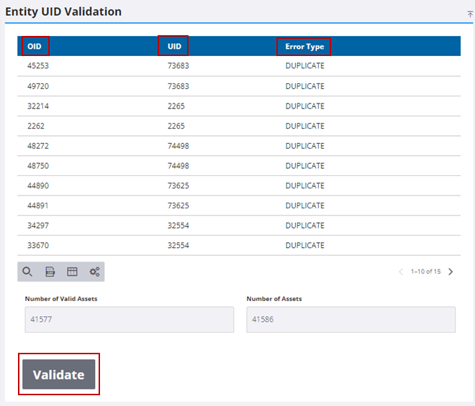Click the Number of Valid Assets label
Viewport: 475px width, 406px height.
[61, 299]
